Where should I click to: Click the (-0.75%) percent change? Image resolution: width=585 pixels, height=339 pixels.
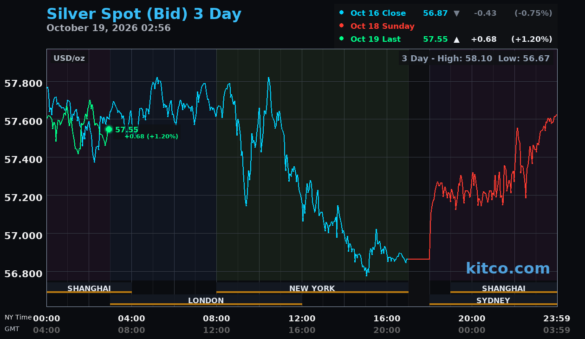coord(533,13)
